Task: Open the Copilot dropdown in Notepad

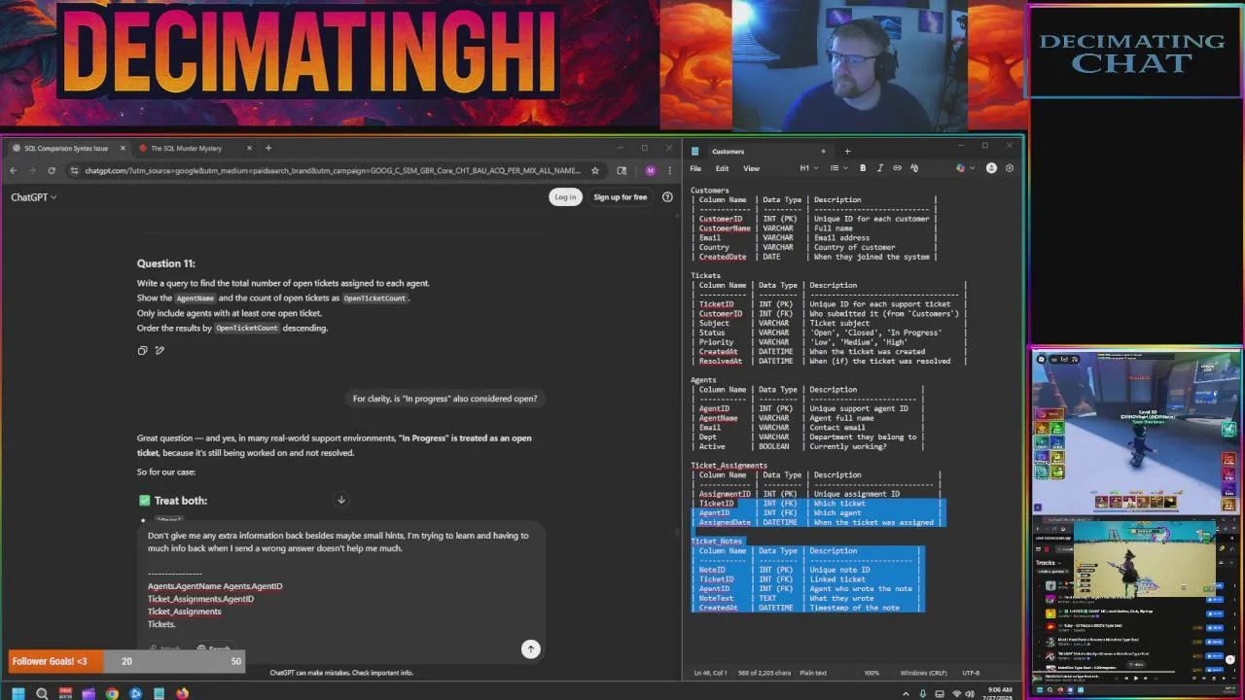Action: click(963, 168)
